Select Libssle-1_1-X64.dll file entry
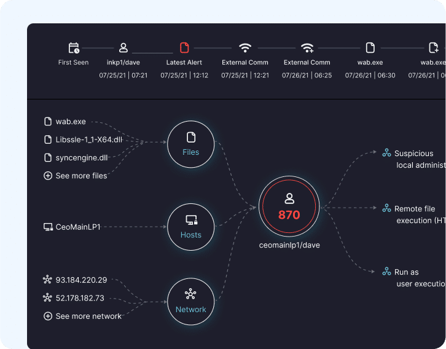 point(88,139)
